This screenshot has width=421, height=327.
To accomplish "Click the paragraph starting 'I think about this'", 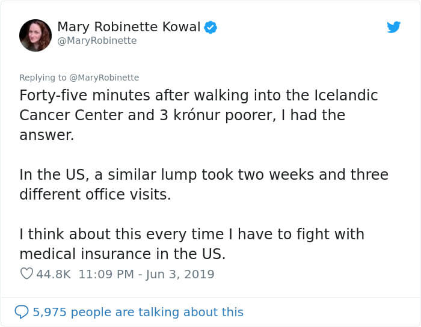I will (192, 244).
